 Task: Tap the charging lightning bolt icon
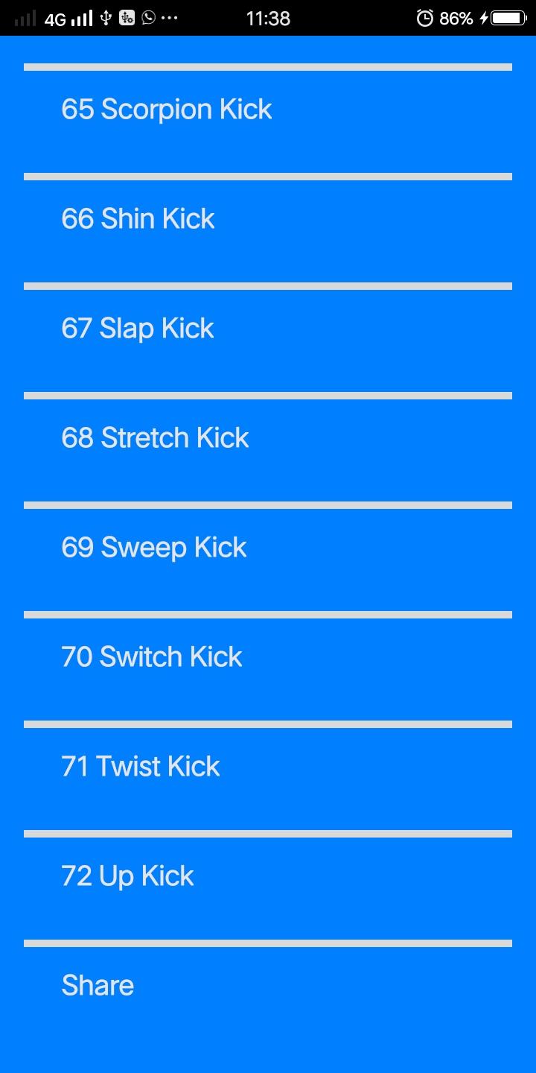click(483, 18)
